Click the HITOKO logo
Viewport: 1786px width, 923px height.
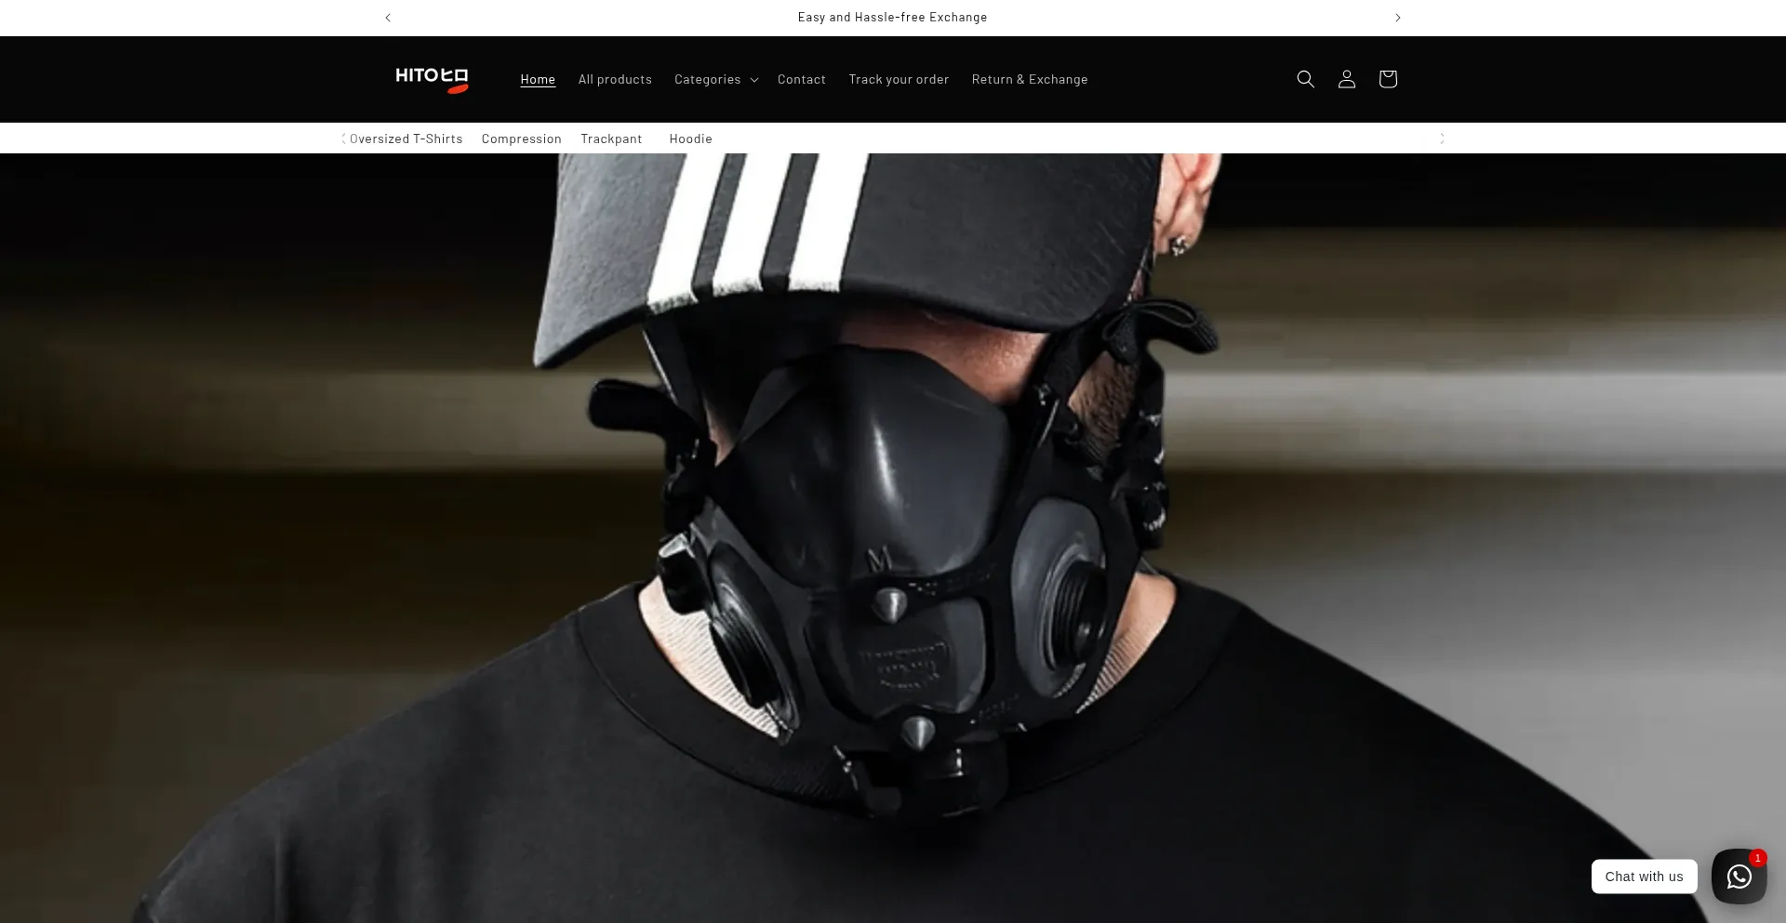tap(432, 79)
